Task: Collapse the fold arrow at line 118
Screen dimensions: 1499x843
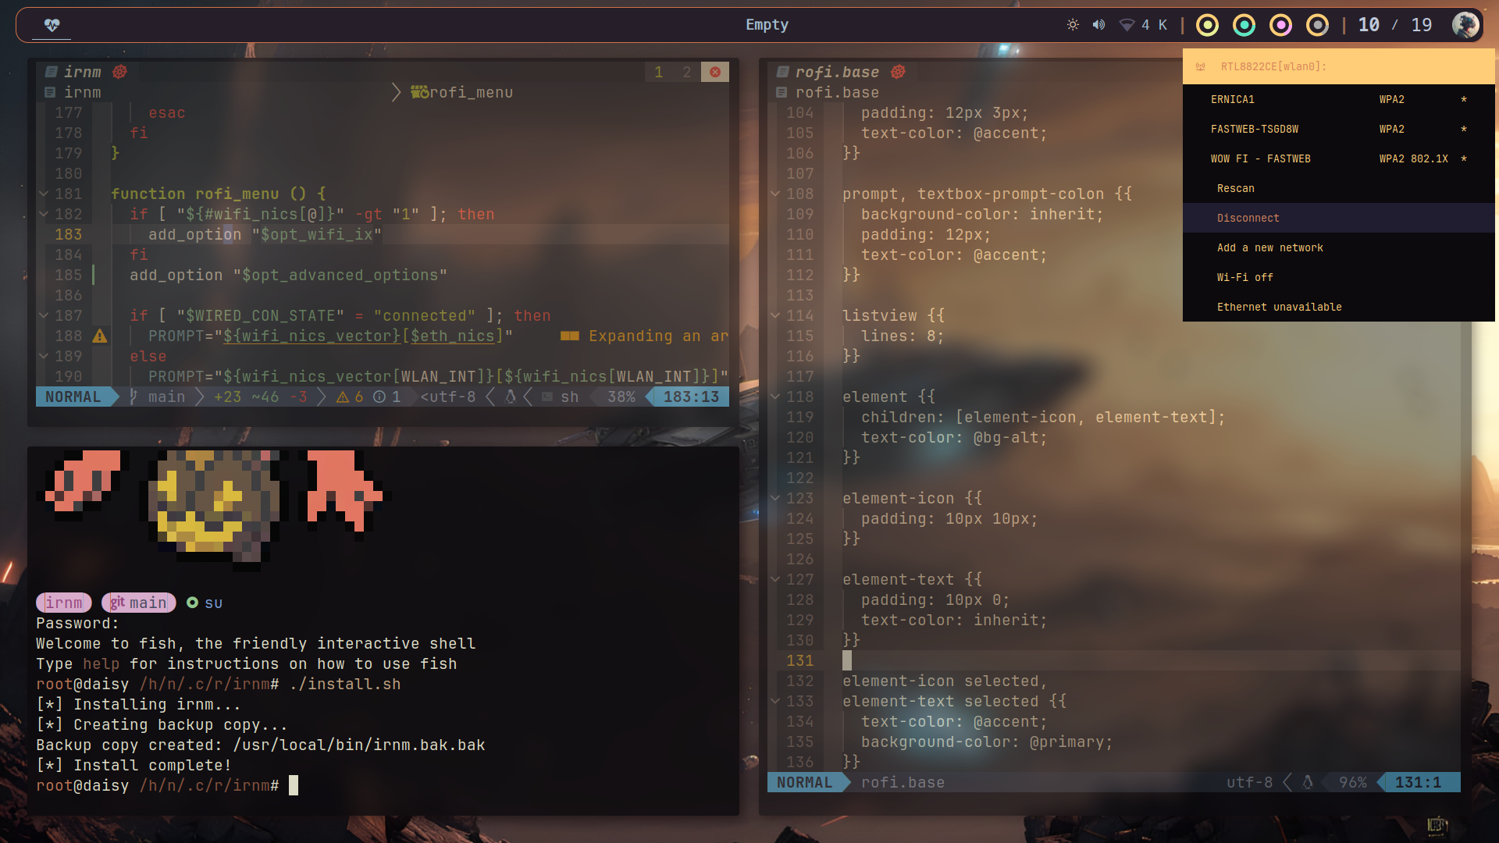Action: [775, 397]
